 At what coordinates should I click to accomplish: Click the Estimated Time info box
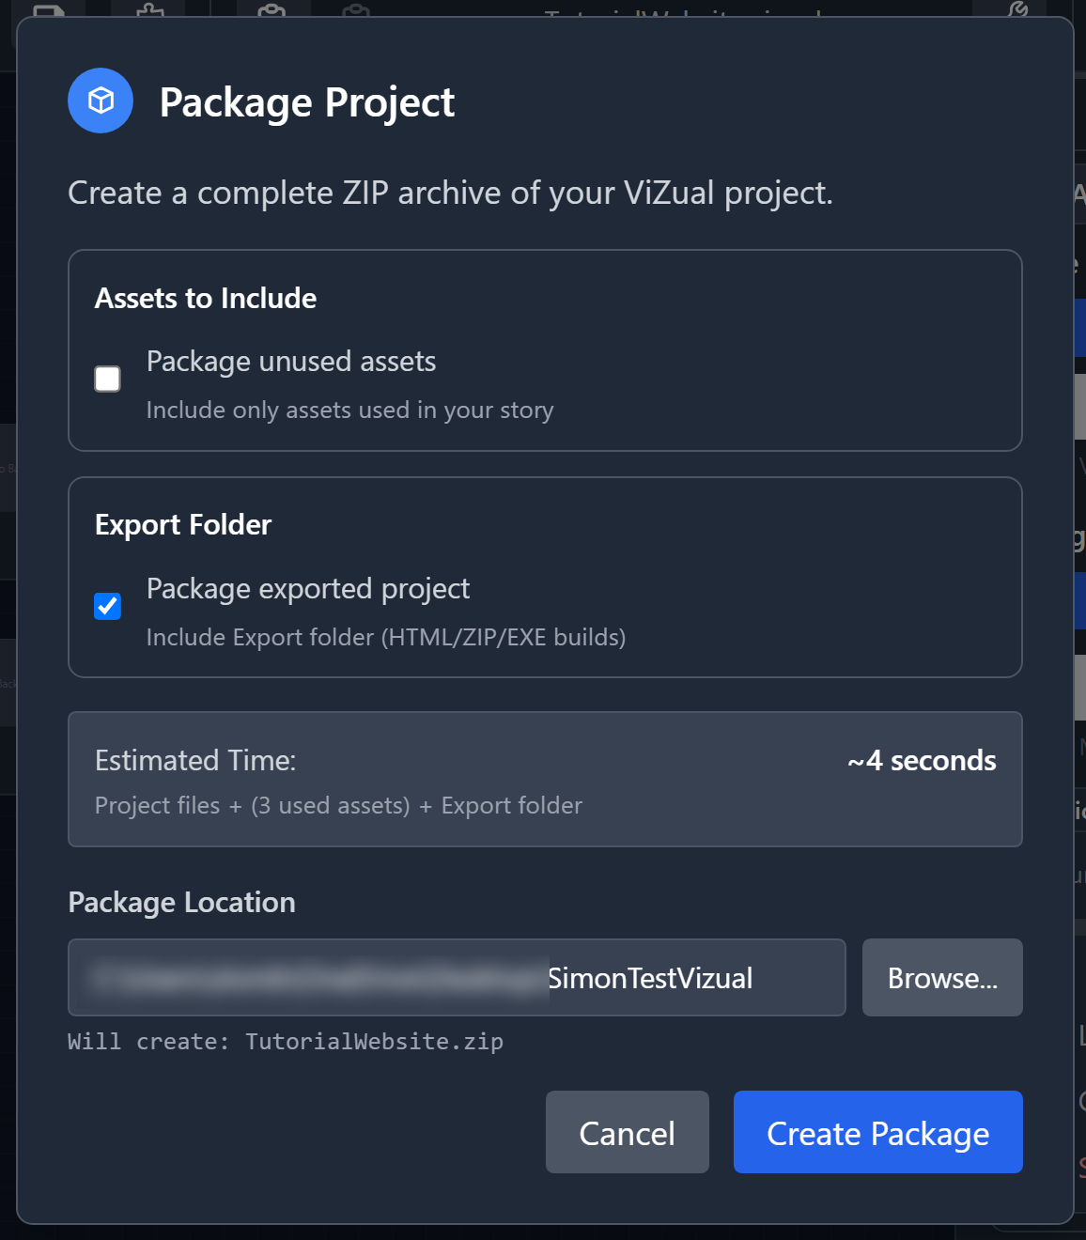coord(545,780)
